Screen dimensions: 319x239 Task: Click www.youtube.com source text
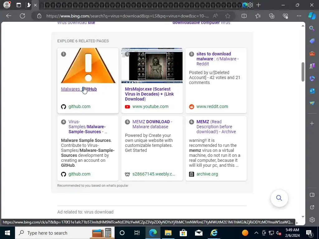pos(150,106)
